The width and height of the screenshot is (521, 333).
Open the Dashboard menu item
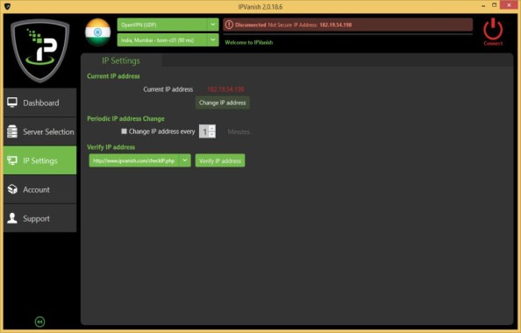(x=39, y=103)
